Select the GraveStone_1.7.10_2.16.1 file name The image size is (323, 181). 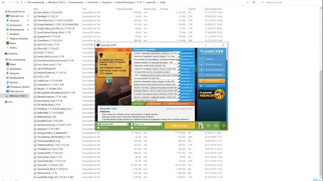click(50, 40)
